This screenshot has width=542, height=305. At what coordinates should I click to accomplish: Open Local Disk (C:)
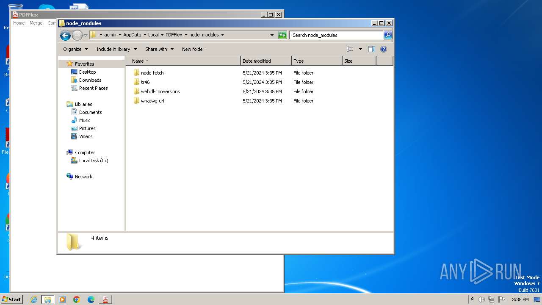click(94, 161)
